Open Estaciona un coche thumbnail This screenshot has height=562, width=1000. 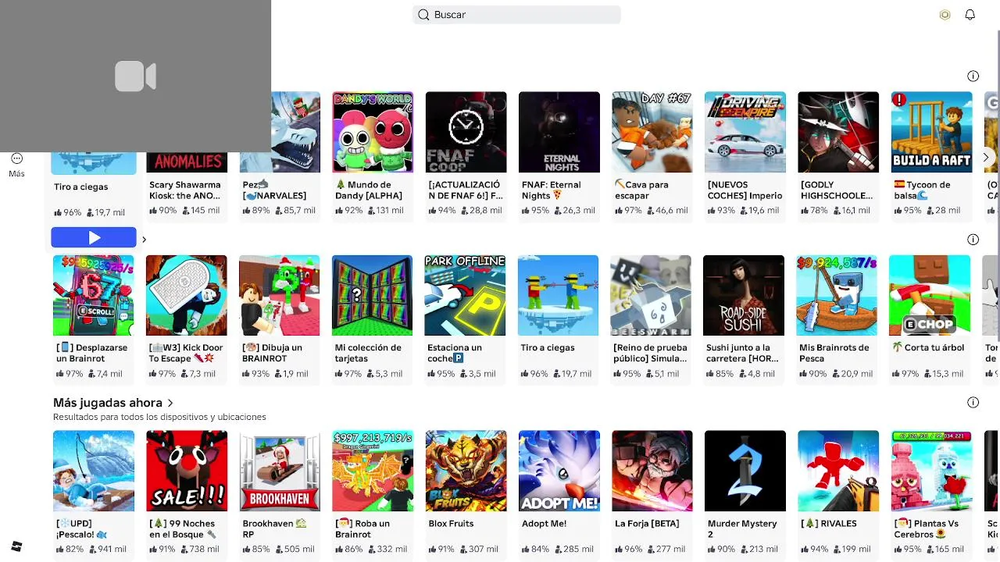(x=465, y=295)
